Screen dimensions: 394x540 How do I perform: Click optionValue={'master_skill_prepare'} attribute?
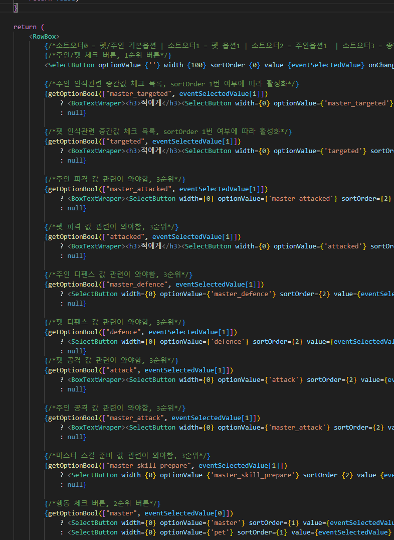[230, 476]
